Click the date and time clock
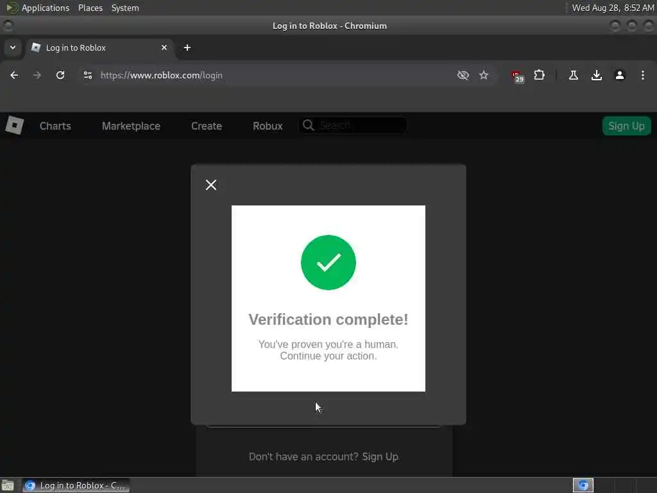657x493 pixels. tap(613, 8)
